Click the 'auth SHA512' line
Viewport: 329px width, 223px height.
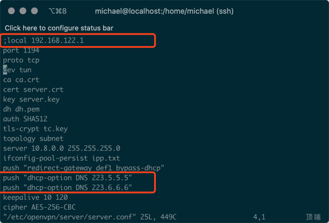(x=25, y=119)
